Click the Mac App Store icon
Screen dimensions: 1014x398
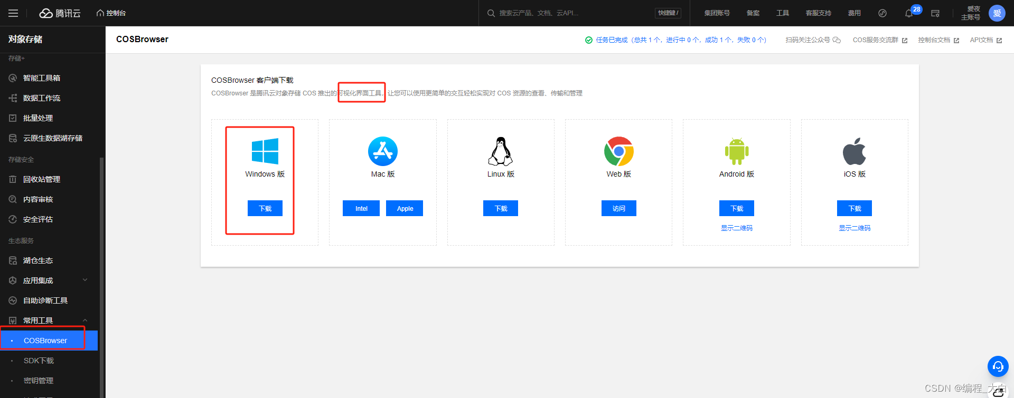point(383,151)
